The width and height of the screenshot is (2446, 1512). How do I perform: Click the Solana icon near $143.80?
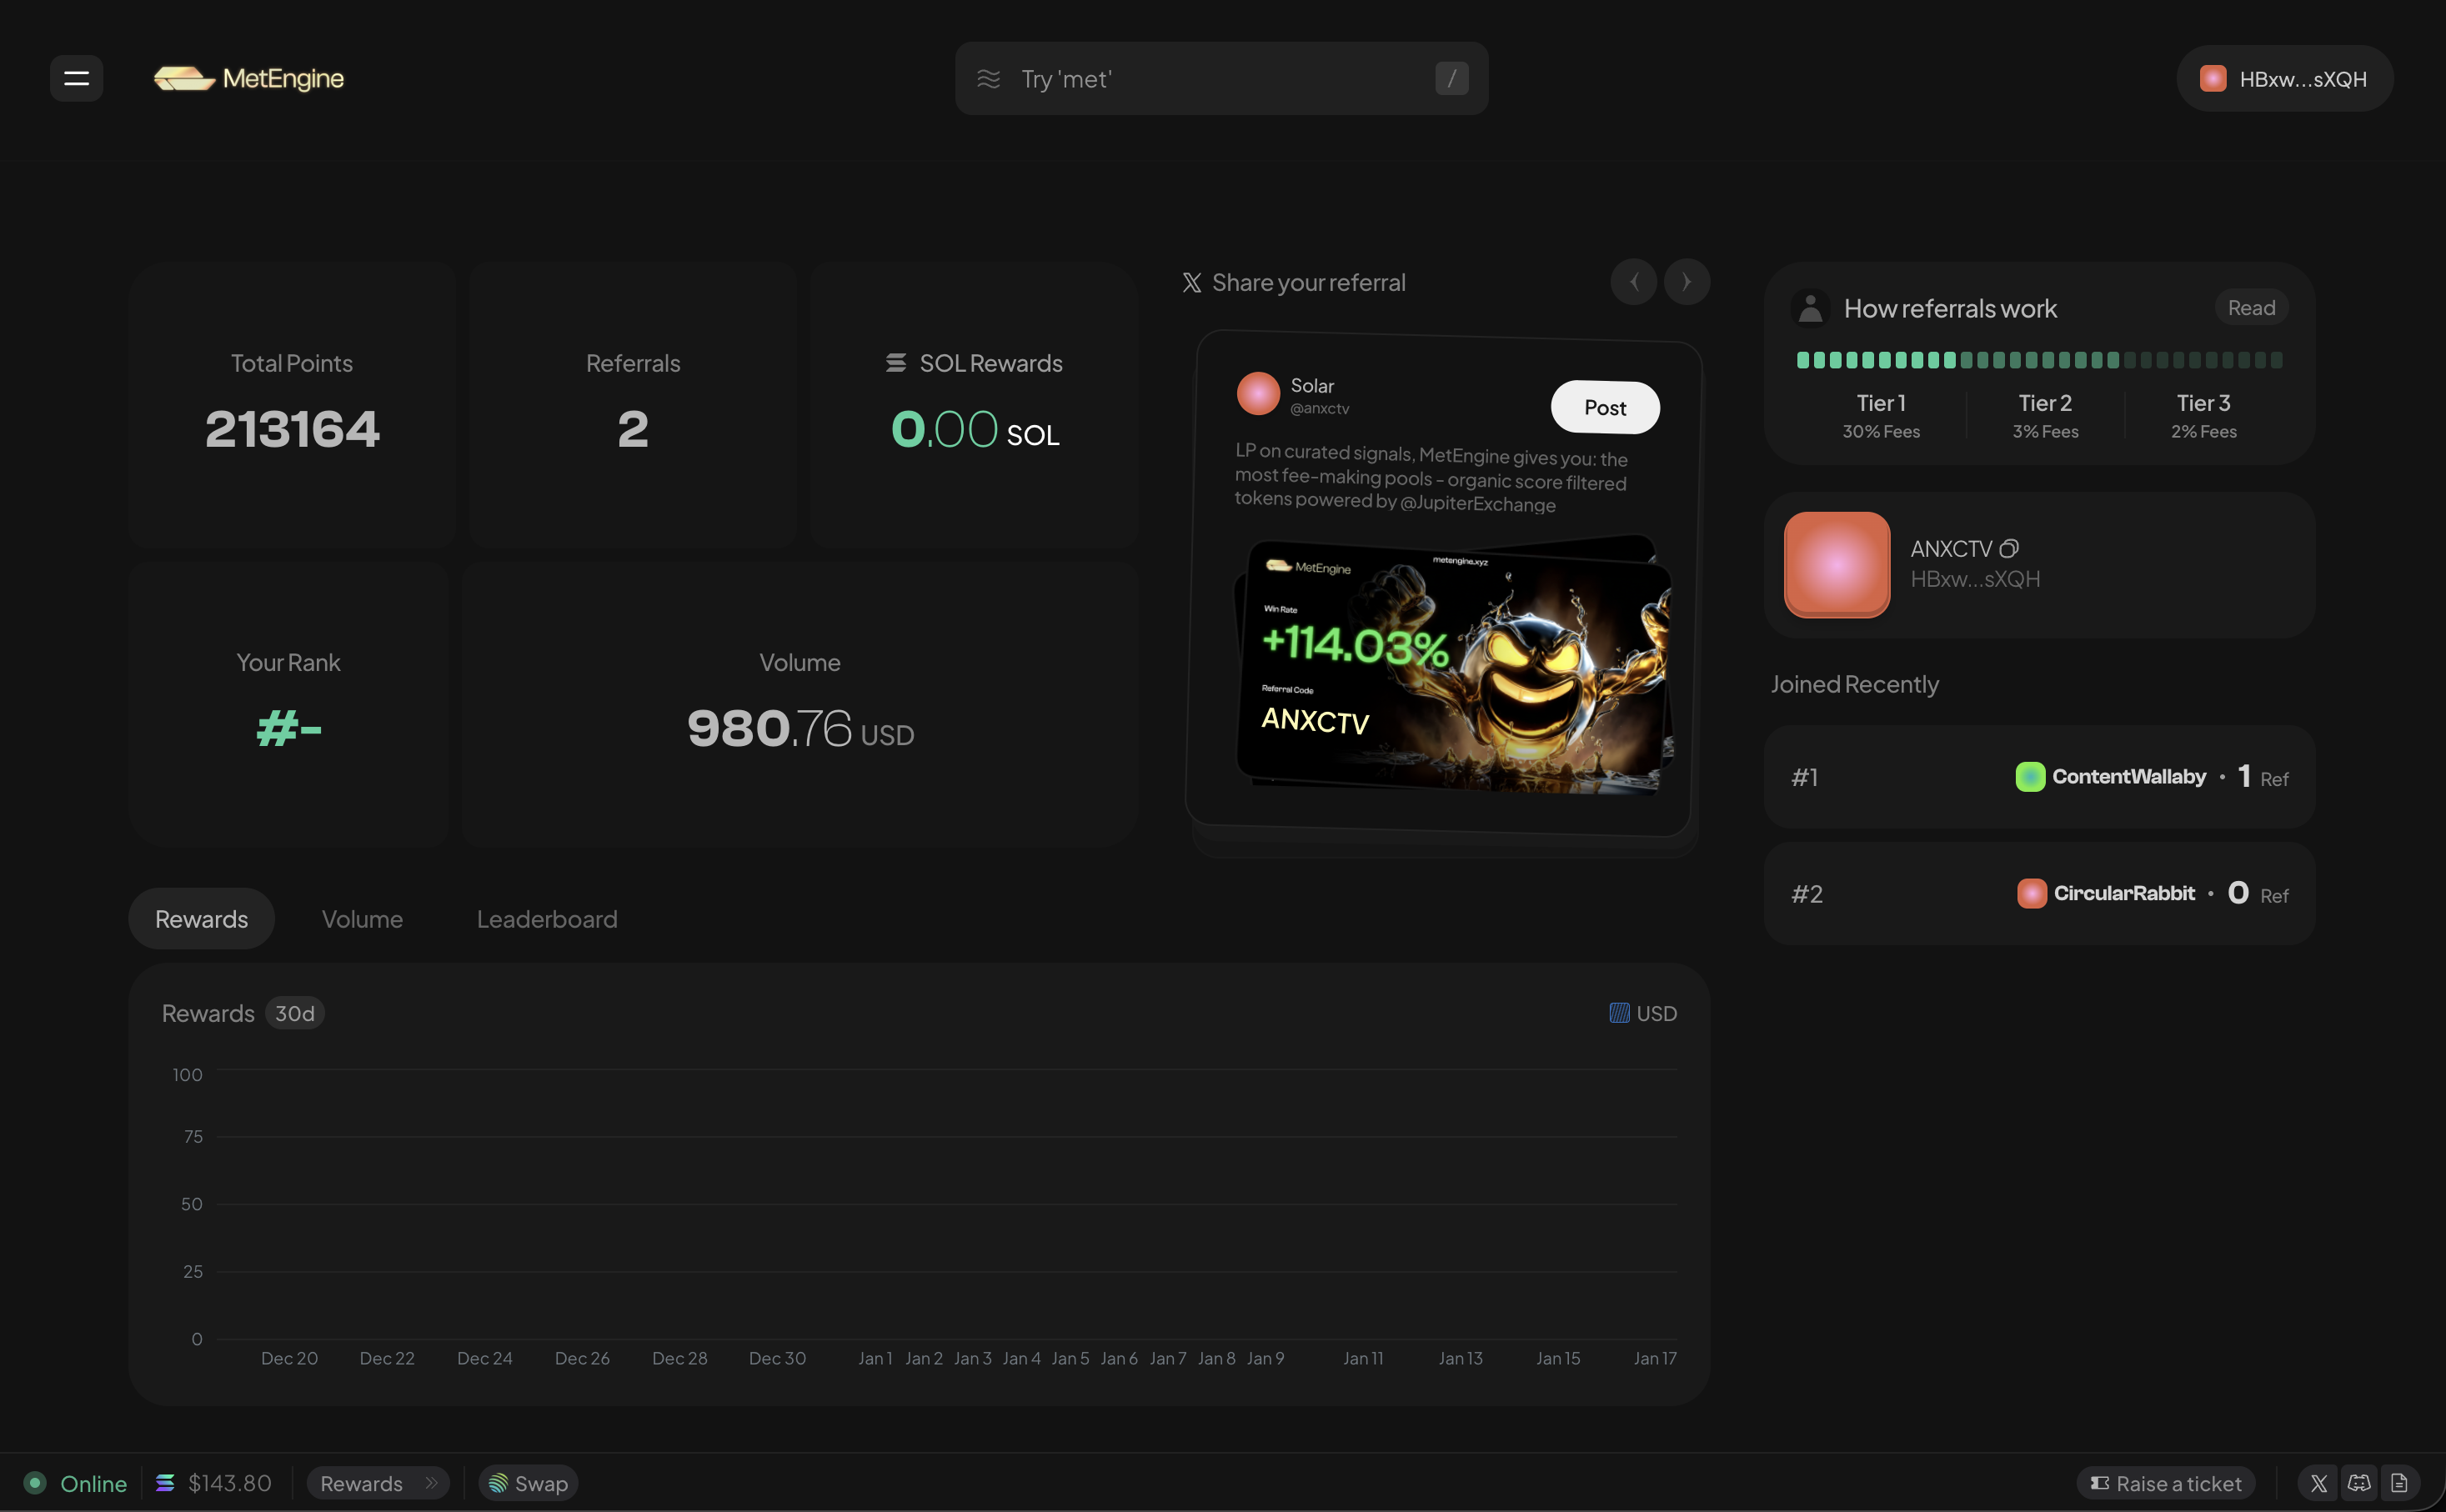(166, 1483)
